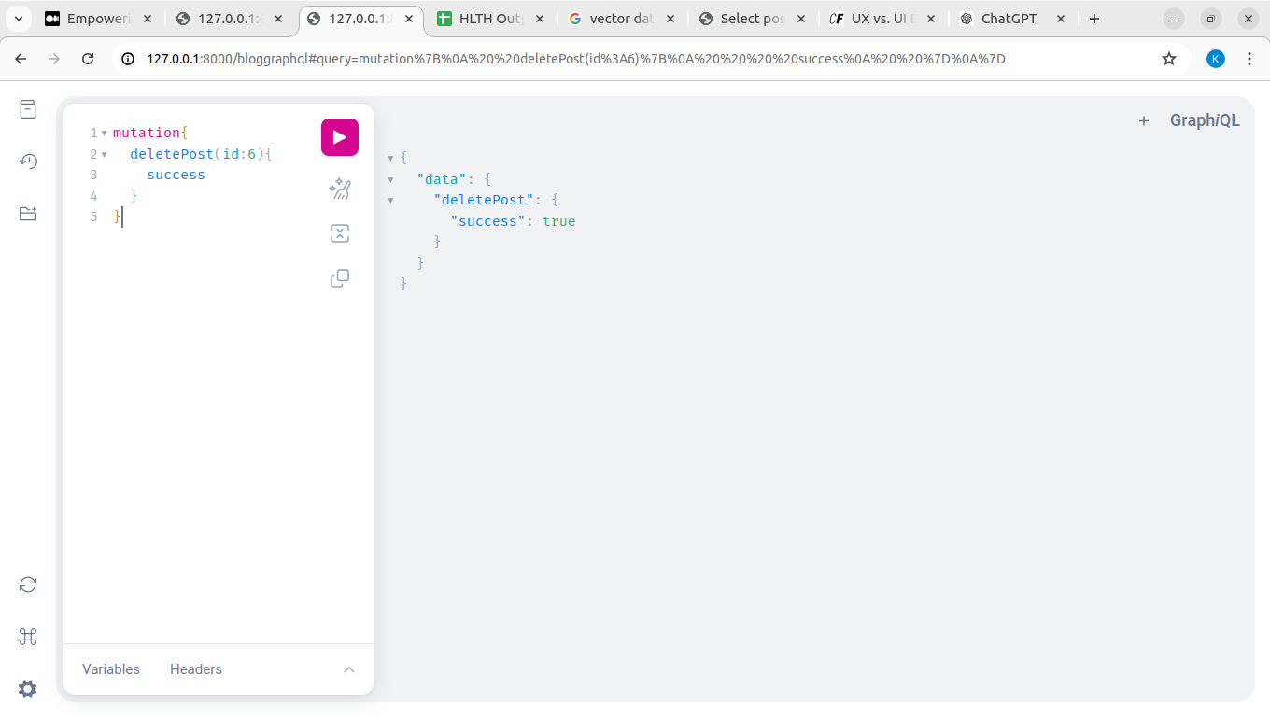Bookmark this page with the star icon
This screenshot has height=717, width=1270.
[x=1168, y=59]
